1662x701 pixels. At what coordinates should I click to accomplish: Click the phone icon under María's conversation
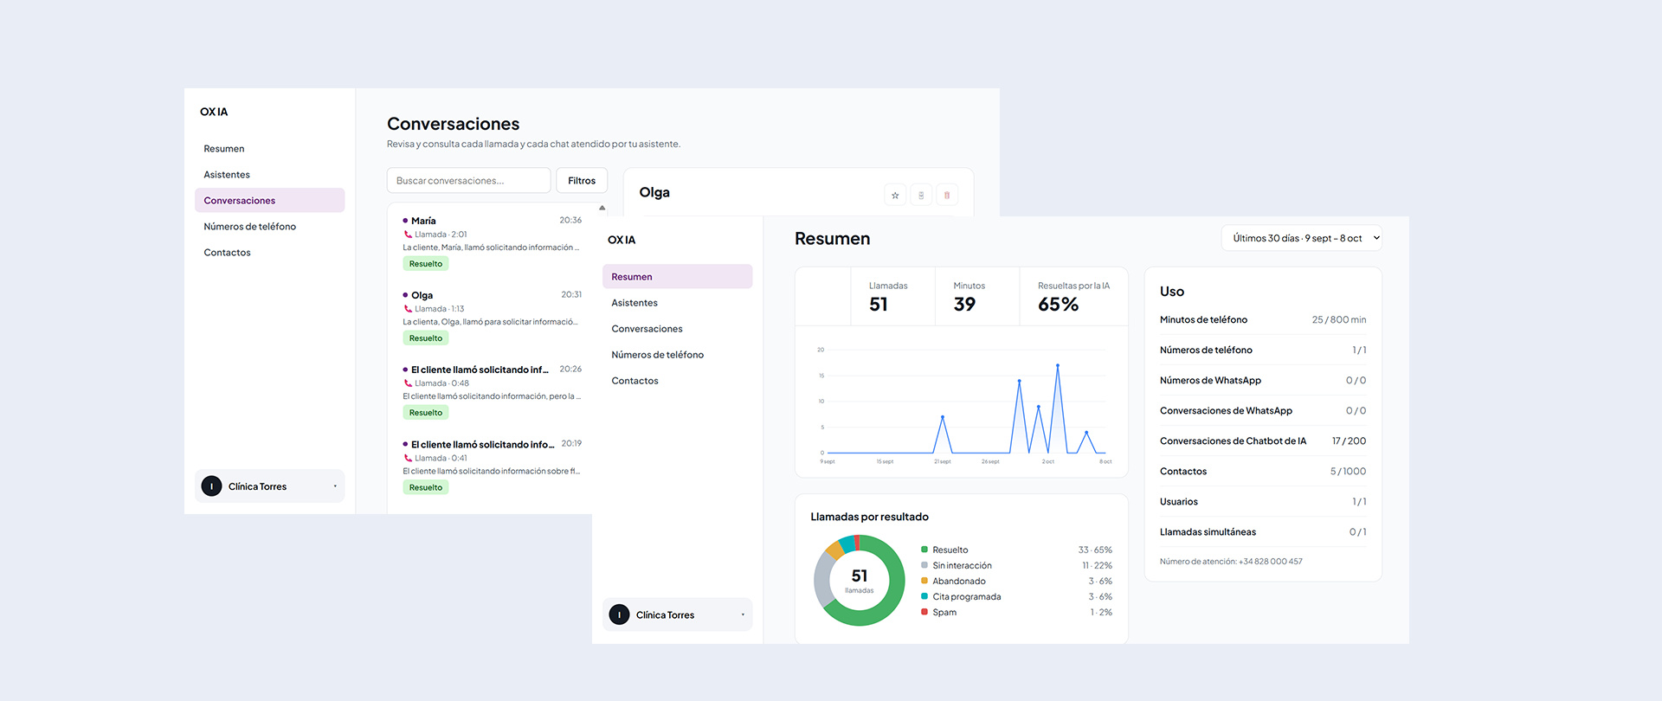408,235
